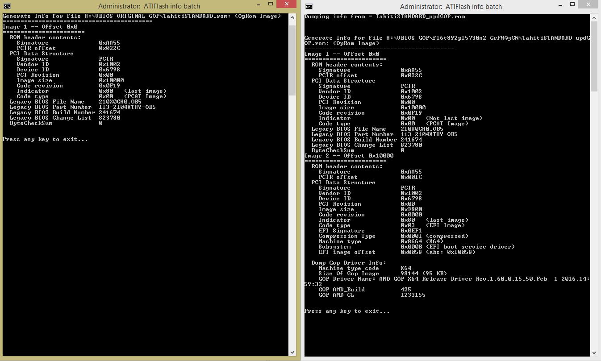Click the Device ID 0x6798 line in left window
The image size is (601, 361).
(68, 70)
